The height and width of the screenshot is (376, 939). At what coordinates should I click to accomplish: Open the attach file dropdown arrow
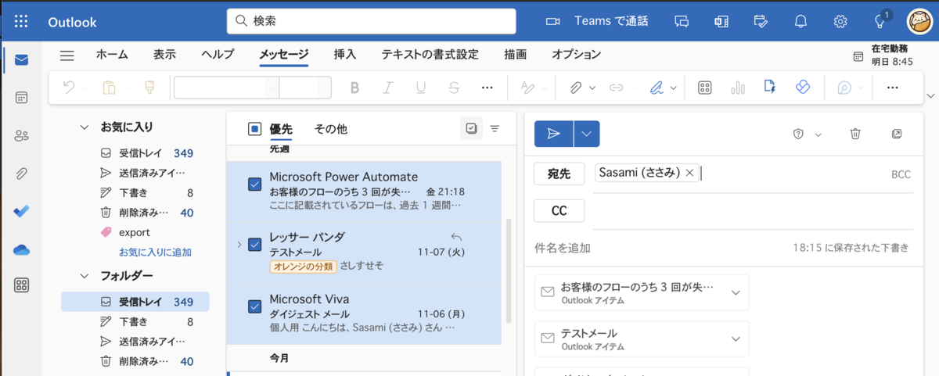click(592, 88)
